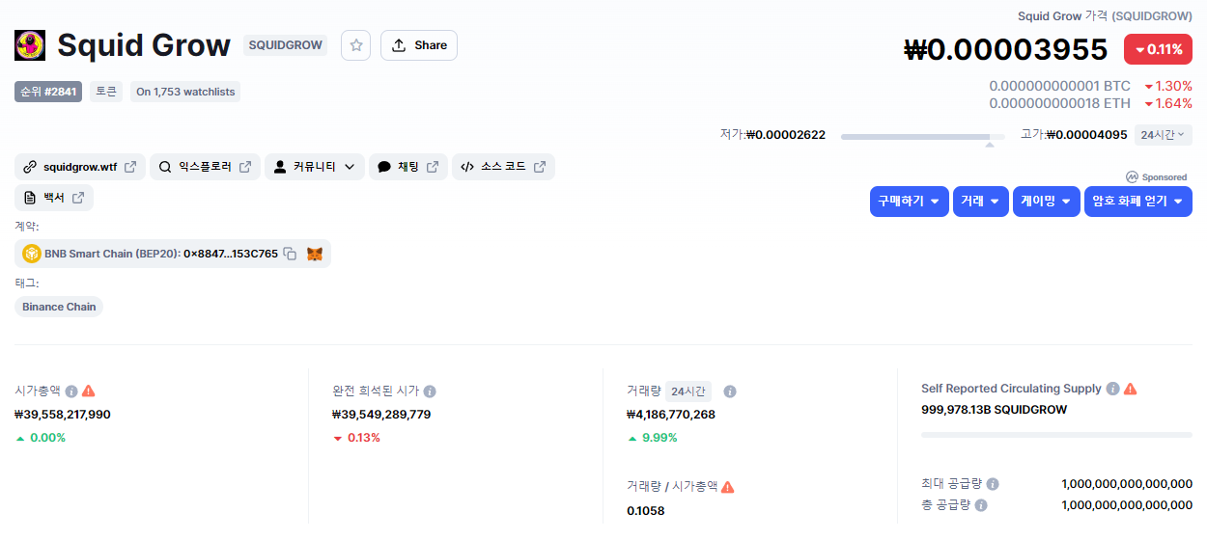The image size is (1207, 540).
Task: Click info icon next to 총 공급량
Action: point(981,505)
